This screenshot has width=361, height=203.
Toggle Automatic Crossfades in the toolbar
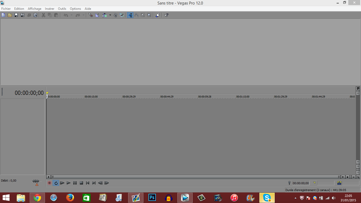click(x=97, y=15)
